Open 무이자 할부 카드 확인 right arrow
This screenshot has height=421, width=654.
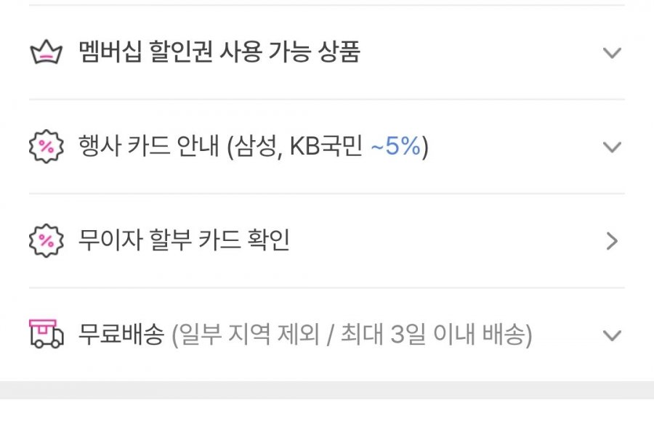tap(612, 241)
